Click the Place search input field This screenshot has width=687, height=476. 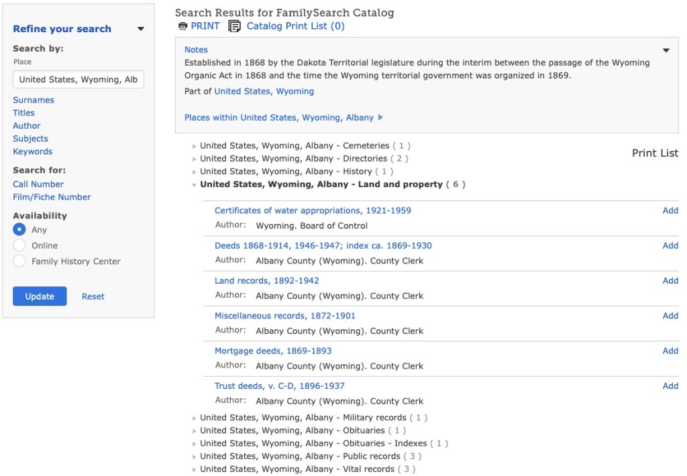click(78, 79)
